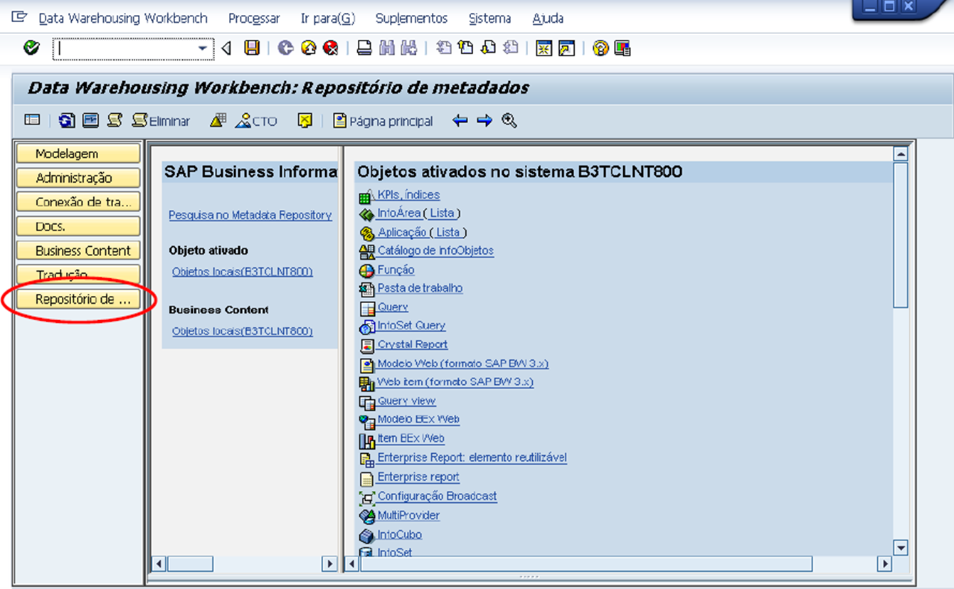Image resolution: width=954 pixels, height=589 pixels.
Task: Click the MultiProvider icon
Action: 367,516
